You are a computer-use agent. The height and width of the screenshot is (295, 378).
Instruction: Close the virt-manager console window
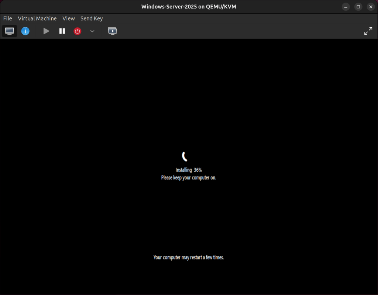click(x=371, y=6)
